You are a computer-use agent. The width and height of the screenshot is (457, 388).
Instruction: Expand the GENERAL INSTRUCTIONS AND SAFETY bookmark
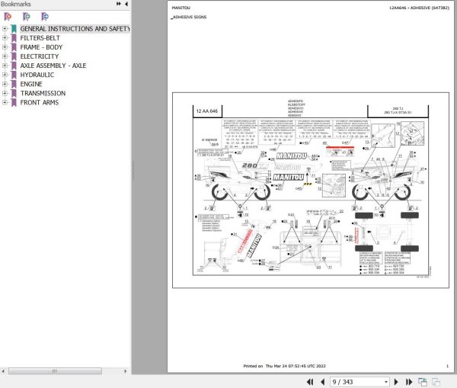(x=5, y=29)
